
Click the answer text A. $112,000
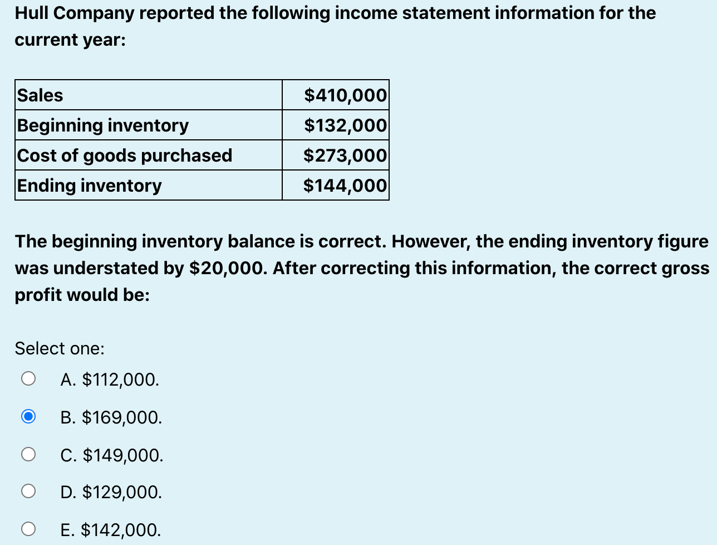tap(109, 379)
